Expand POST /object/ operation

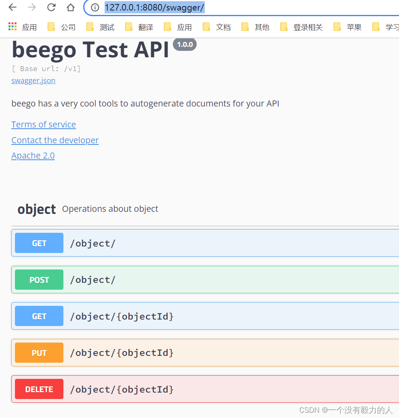[x=205, y=280]
